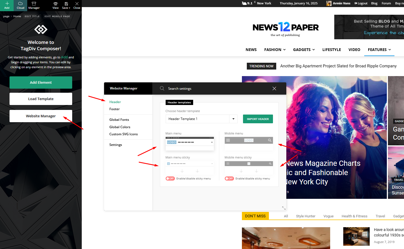Click the Trending Now label
Viewport: 404px width, 249px height.
point(261,66)
